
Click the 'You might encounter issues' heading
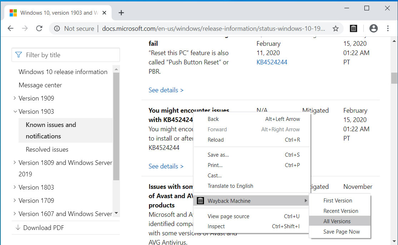click(x=189, y=110)
